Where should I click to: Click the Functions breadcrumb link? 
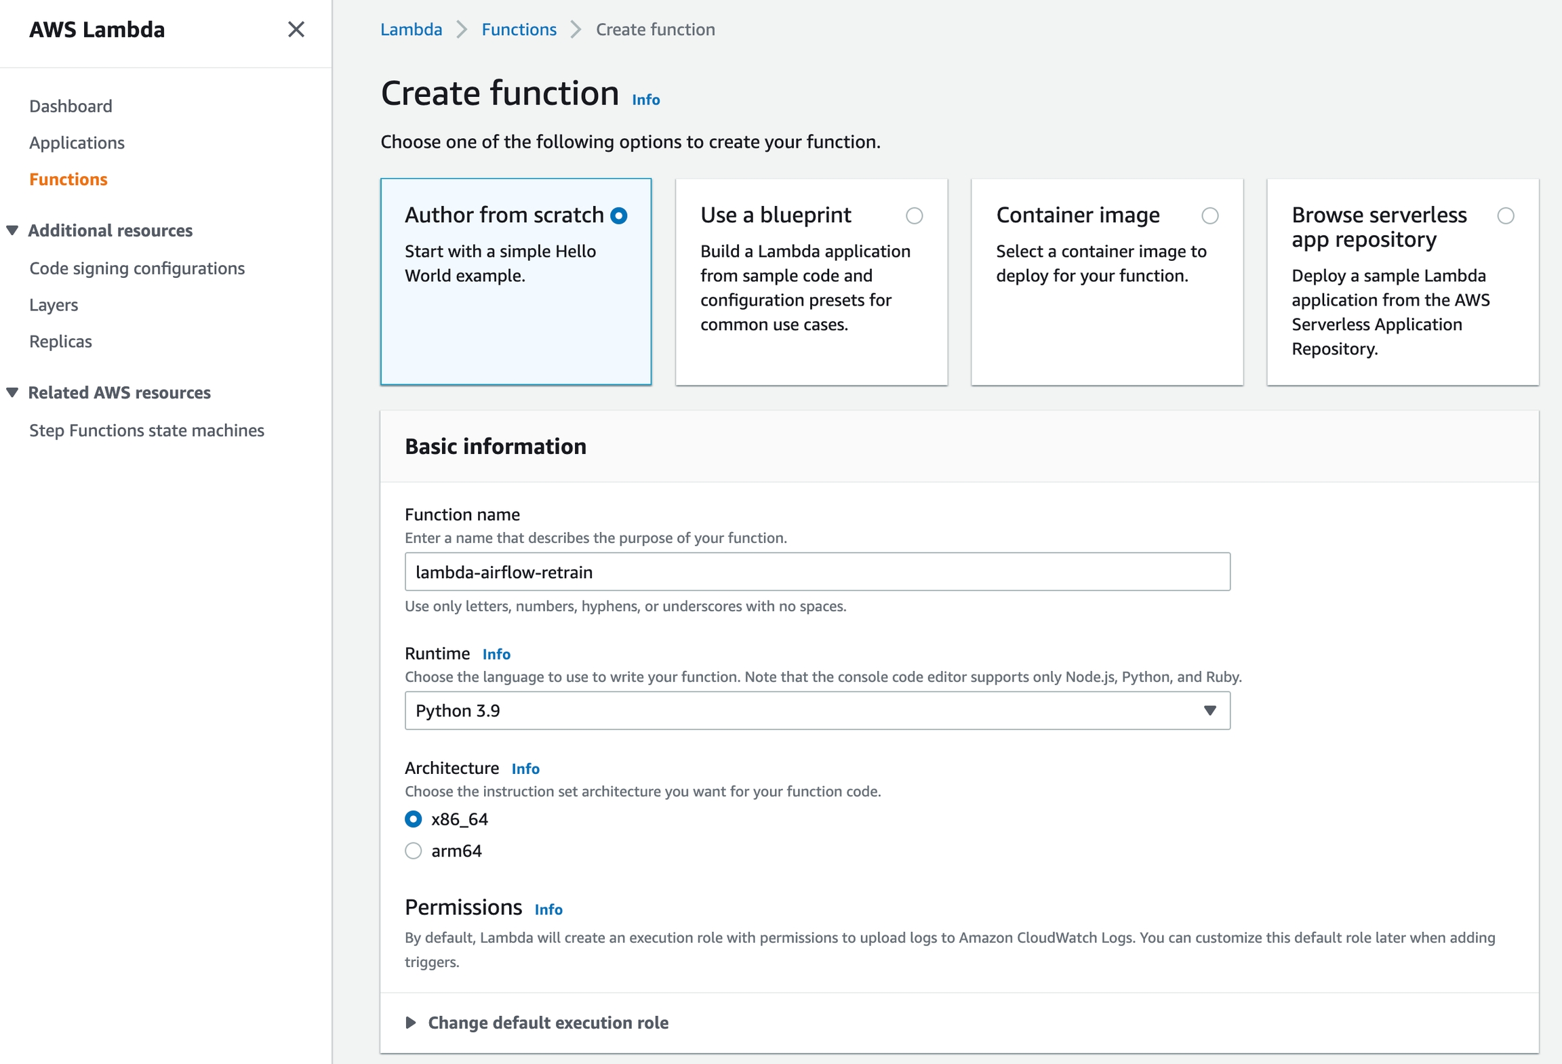[x=519, y=29]
